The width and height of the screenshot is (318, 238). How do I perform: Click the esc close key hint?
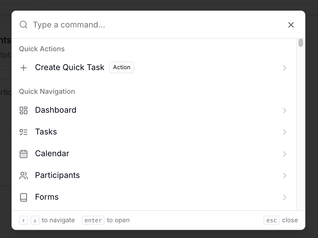tap(271, 220)
